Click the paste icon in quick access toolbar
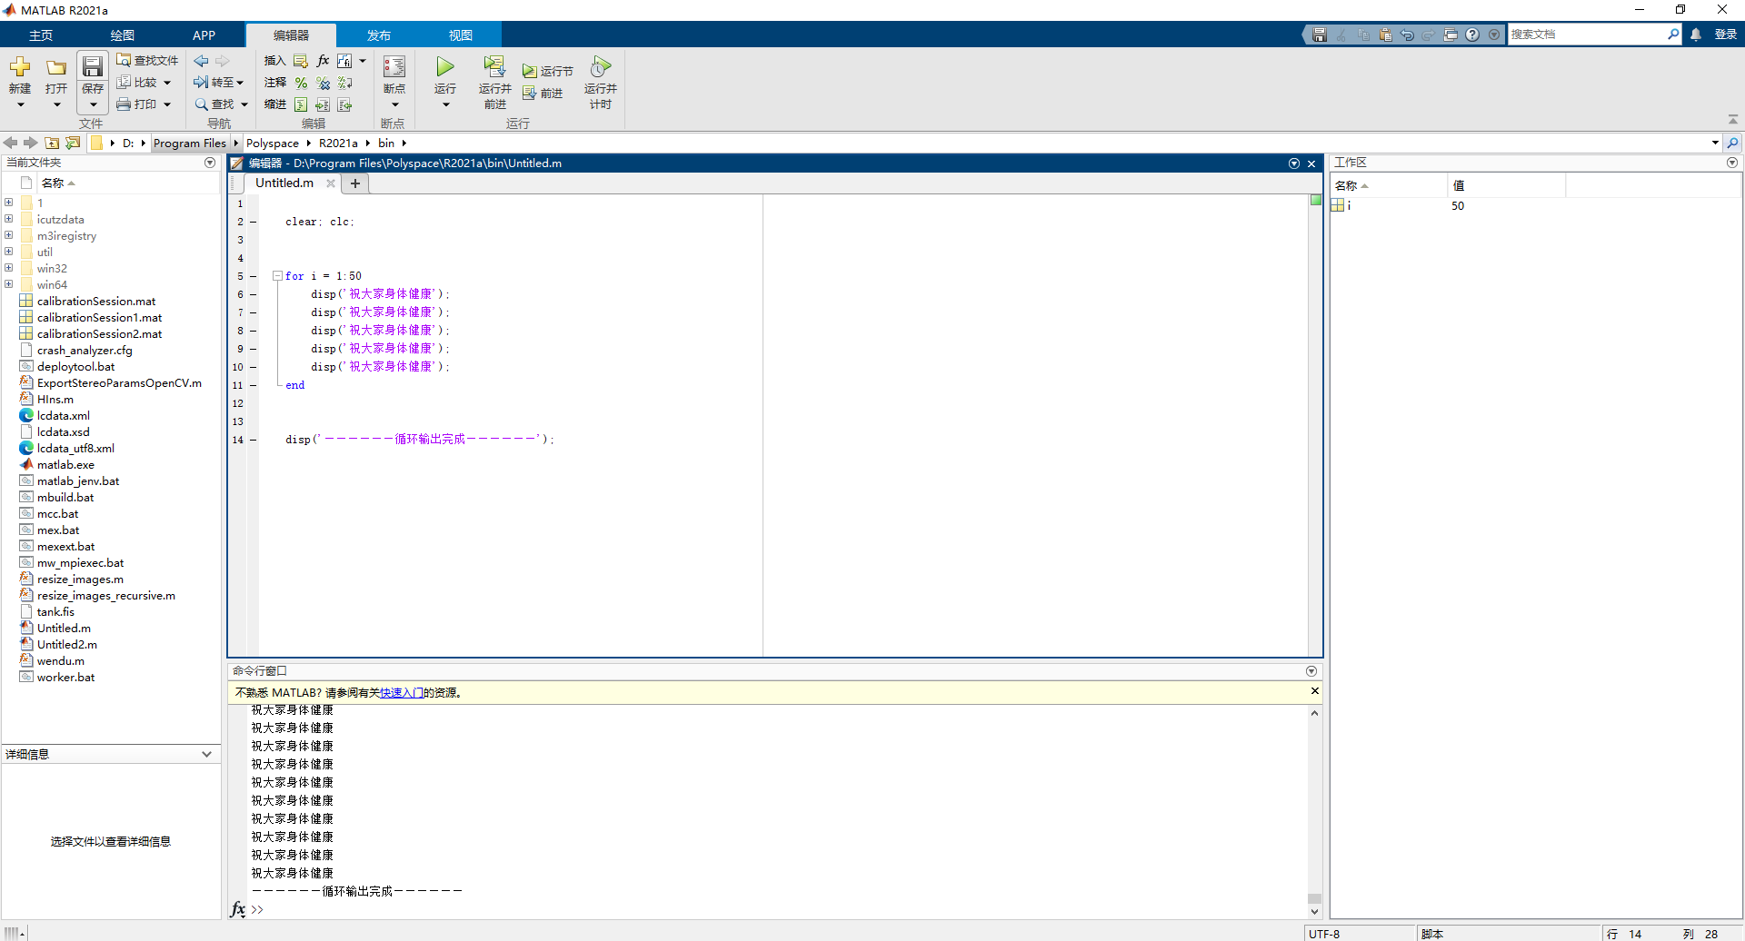The image size is (1745, 941). (1385, 35)
